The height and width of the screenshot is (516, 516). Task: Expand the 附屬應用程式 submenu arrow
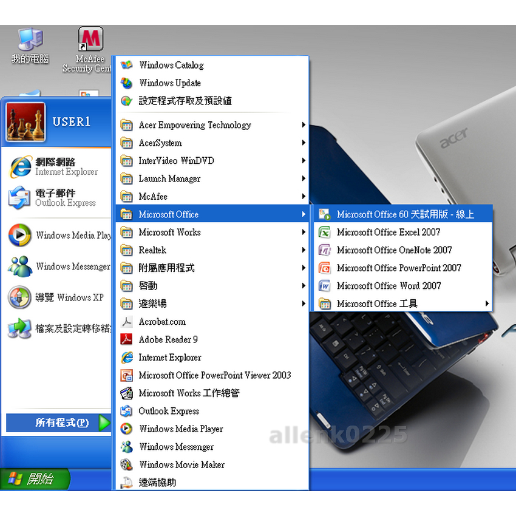tap(304, 268)
